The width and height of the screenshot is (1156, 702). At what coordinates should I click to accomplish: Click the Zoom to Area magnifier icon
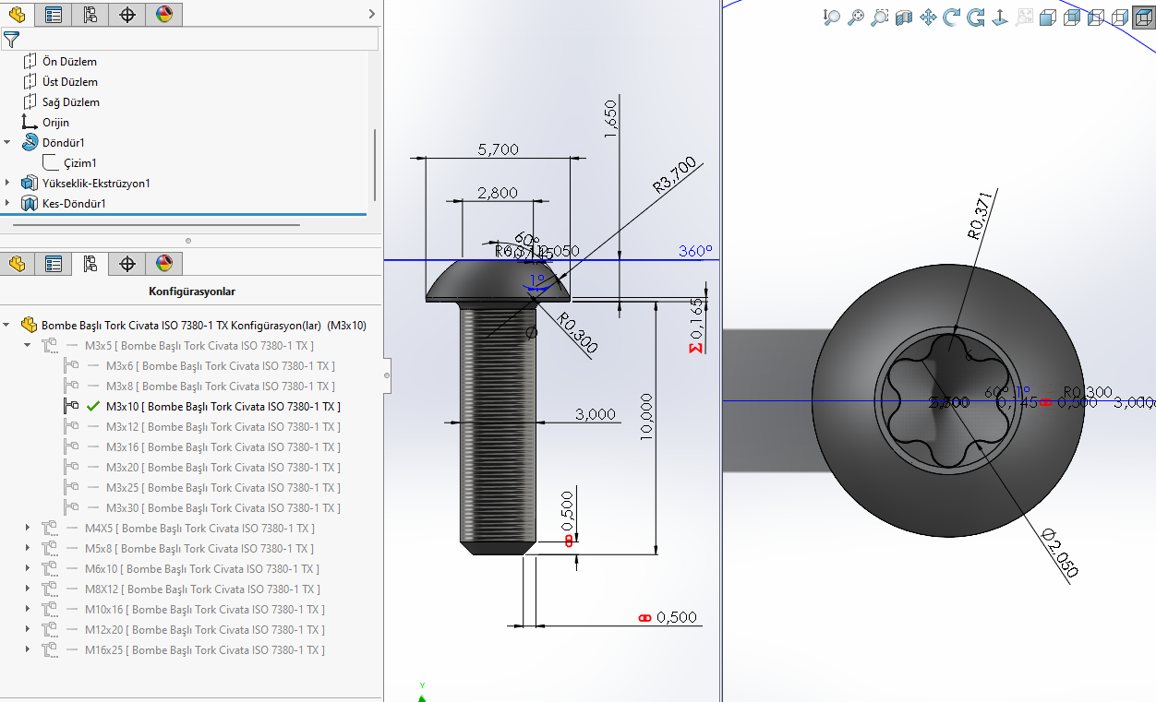tap(880, 17)
